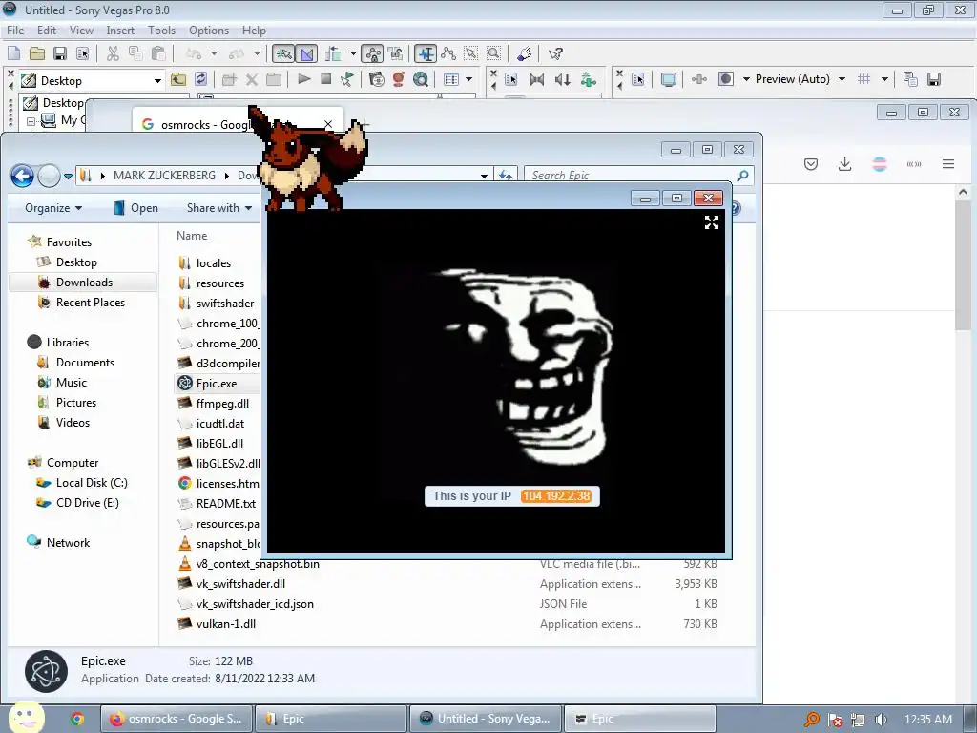Copy snapshot to clipboard icon in preview

coord(910,79)
